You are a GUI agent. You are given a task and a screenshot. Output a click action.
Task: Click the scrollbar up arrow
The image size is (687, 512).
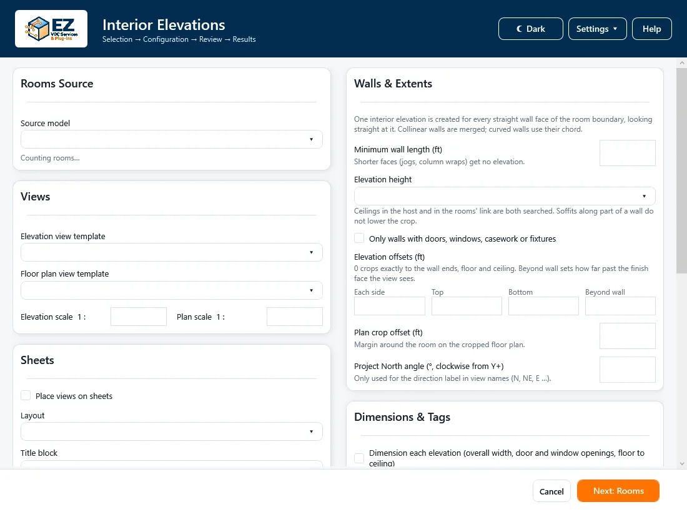[x=681, y=62]
